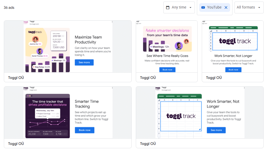Open the dark purple time tracker ad image

coord(47,116)
